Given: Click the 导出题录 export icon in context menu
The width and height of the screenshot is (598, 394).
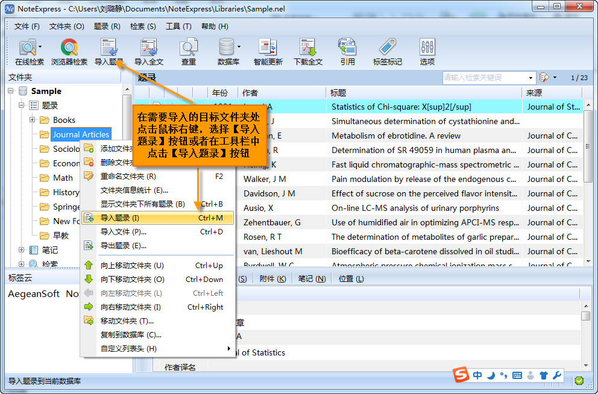Looking at the screenshot, I should pos(89,245).
